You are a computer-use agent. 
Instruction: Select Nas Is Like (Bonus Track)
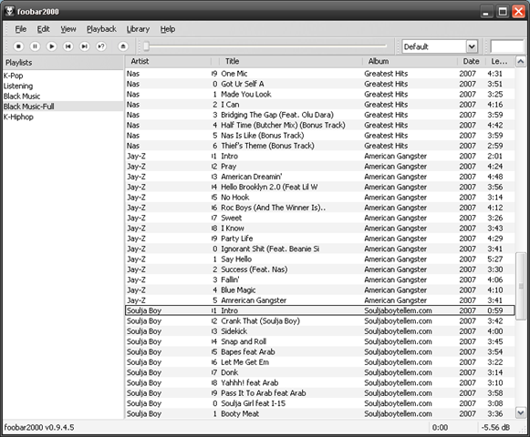click(320, 136)
